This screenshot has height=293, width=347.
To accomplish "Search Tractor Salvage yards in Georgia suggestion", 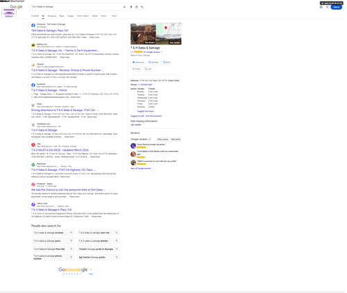I will point(99,249).
